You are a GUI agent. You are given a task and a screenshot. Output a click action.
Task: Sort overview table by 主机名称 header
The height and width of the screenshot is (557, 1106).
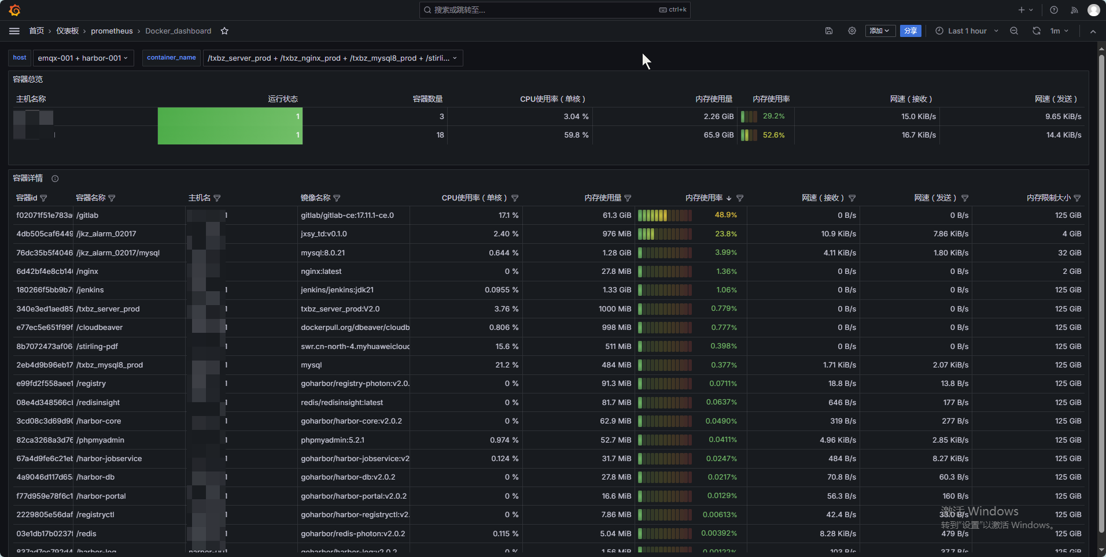(x=31, y=99)
